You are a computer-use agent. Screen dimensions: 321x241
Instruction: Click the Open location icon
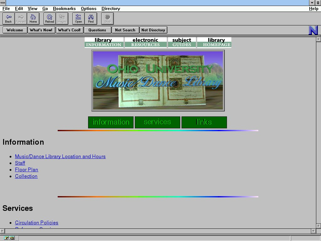78,19
